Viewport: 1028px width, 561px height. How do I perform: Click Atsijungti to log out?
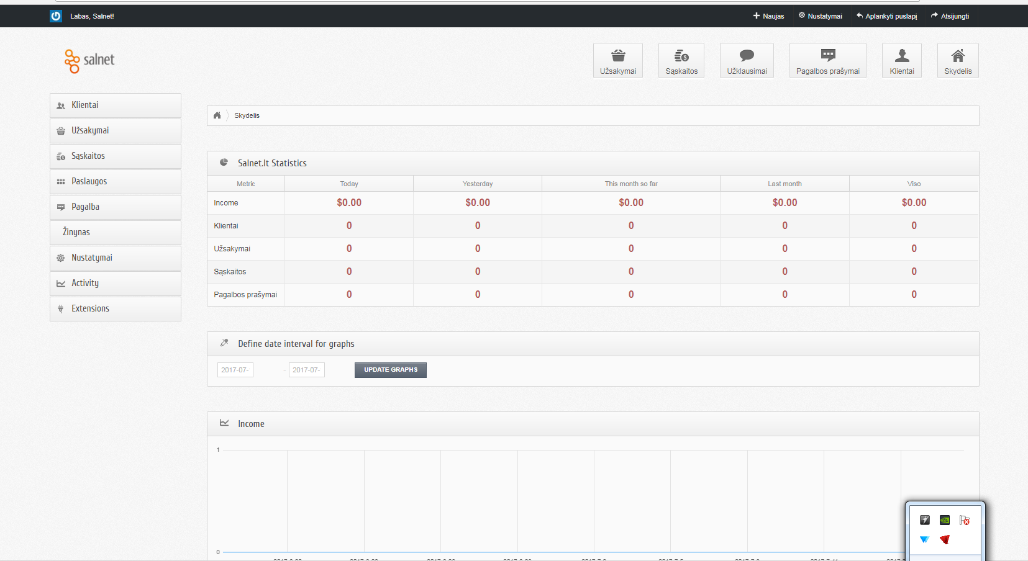pyautogui.click(x=950, y=16)
